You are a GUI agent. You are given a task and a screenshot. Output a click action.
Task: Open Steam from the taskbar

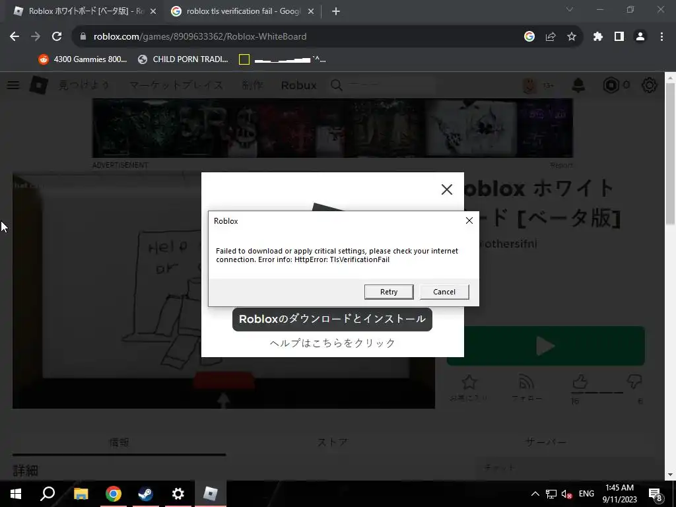click(145, 494)
